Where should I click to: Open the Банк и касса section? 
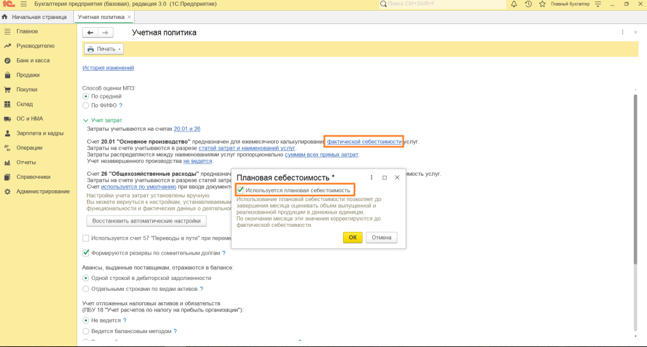[x=32, y=61]
